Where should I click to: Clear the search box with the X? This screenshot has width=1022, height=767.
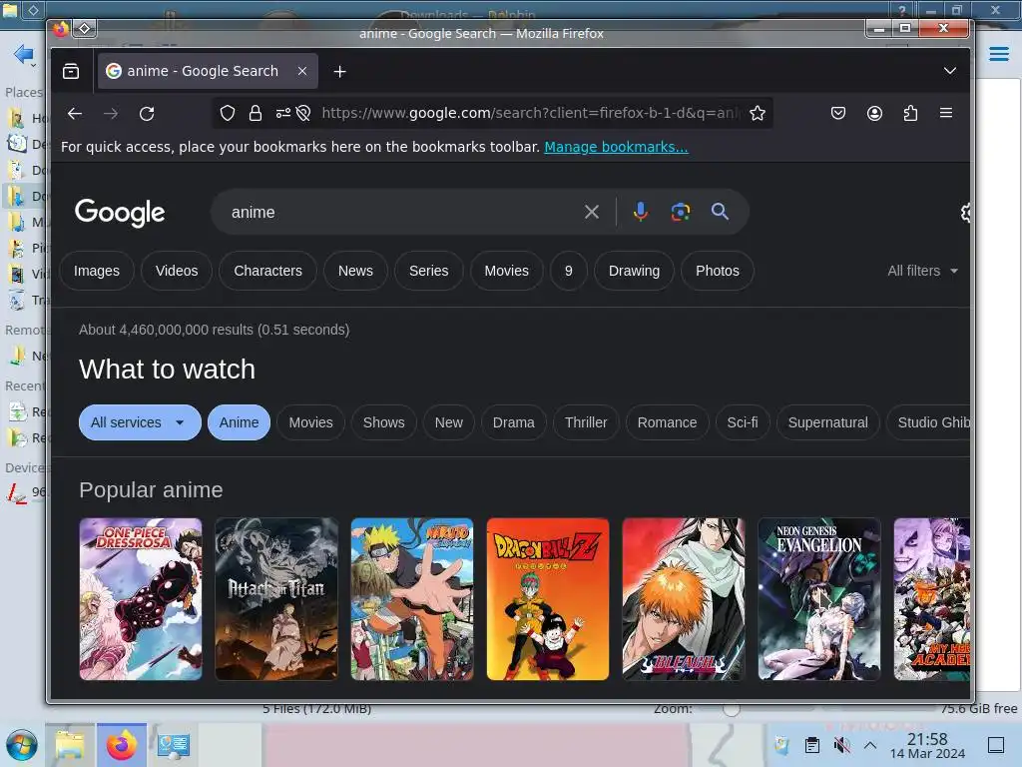point(592,212)
